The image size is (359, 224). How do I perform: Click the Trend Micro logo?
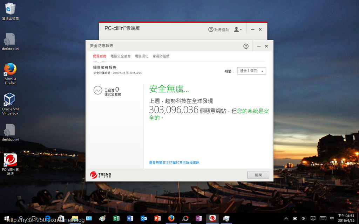(101, 175)
